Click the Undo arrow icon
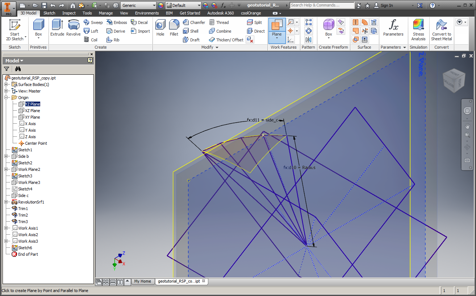This screenshot has width=476, height=296. pos(53,5)
